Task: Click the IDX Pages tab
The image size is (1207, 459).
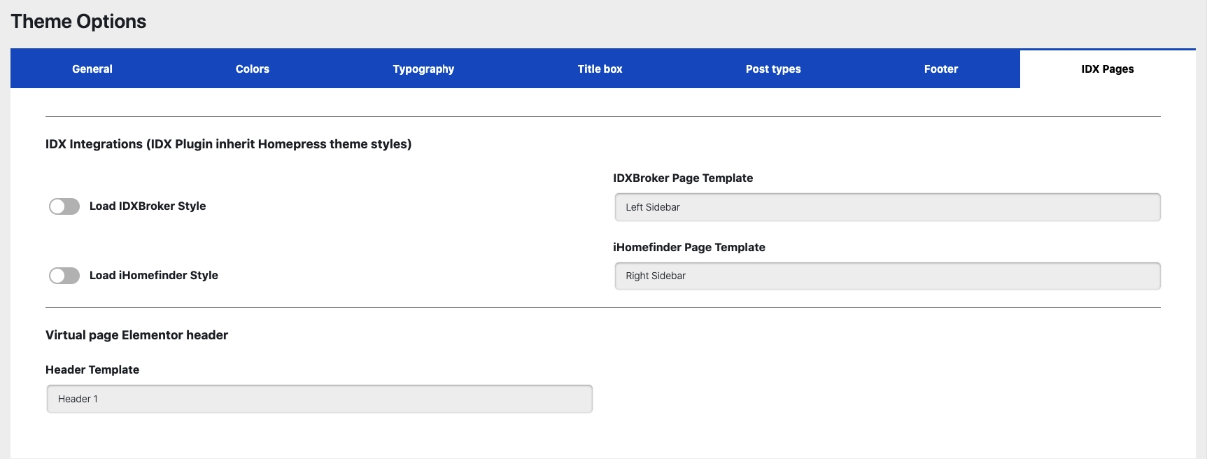Action: (x=1107, y=69)
